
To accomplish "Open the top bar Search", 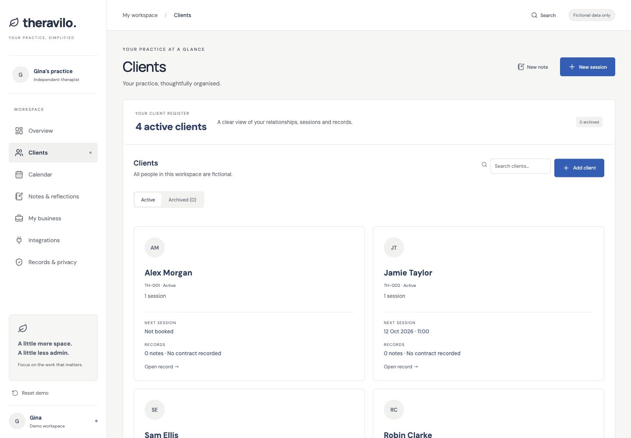I will (543, 15).
